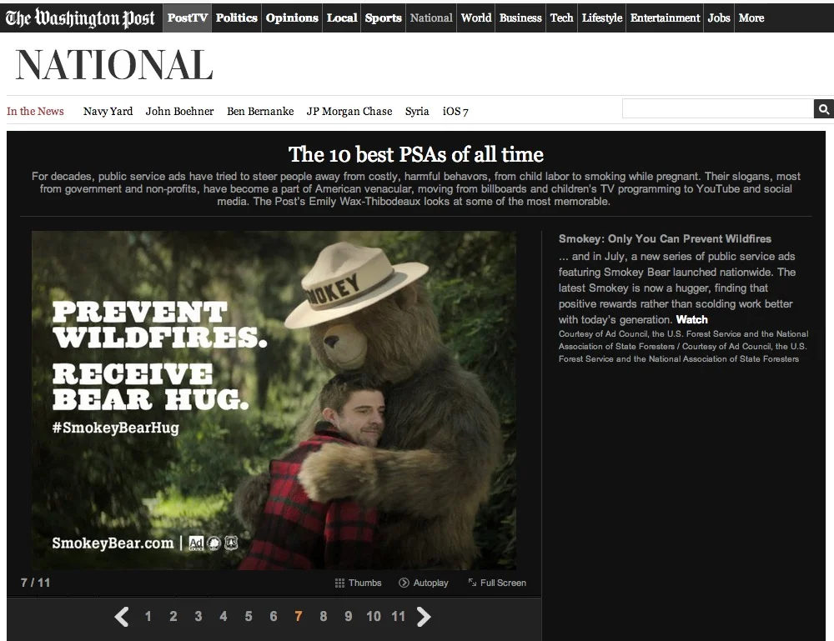Open the Business section
This screenshot has width=834, height=641.
pos(520,18)
